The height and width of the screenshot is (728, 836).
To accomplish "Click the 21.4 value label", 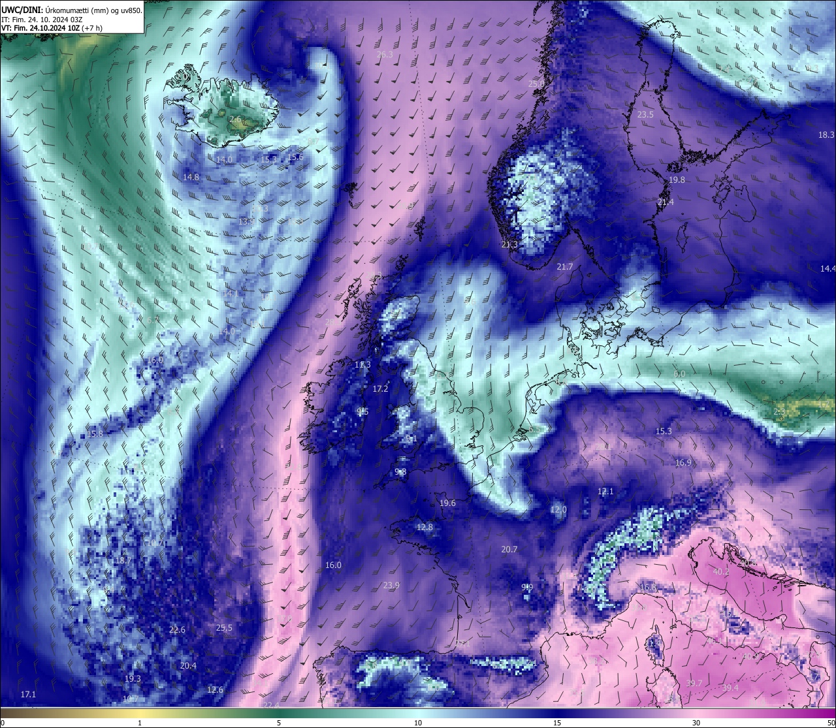I will pos(666,202).
